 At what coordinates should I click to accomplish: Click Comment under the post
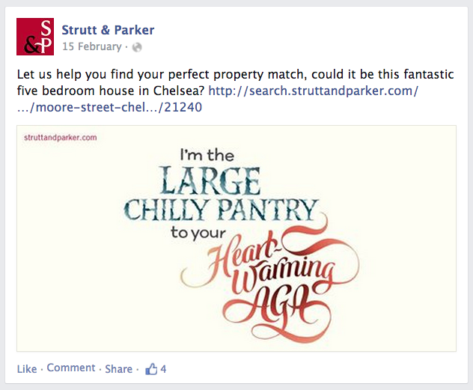pos(71,368)
